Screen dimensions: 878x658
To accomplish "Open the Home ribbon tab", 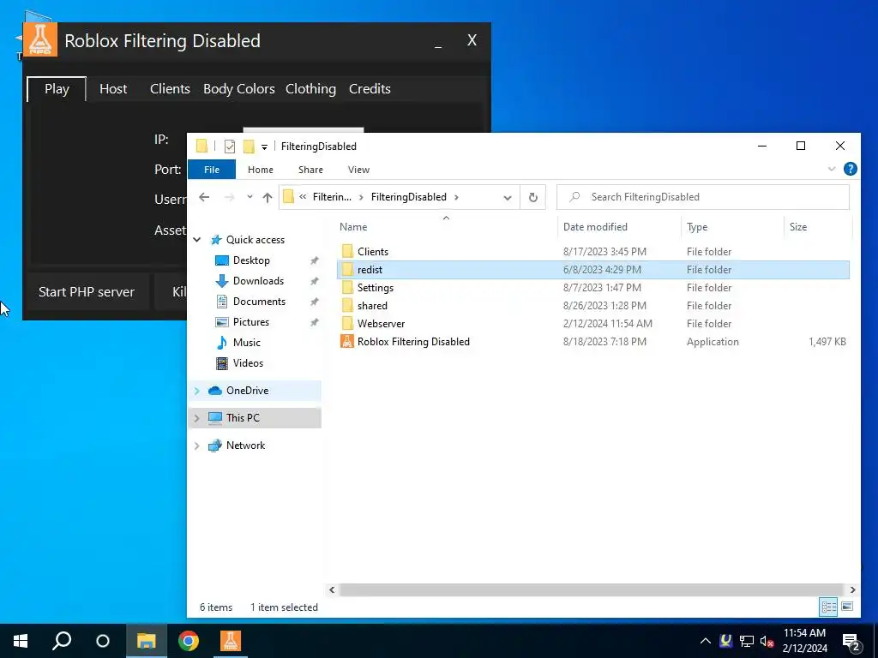I will point(261,170).
